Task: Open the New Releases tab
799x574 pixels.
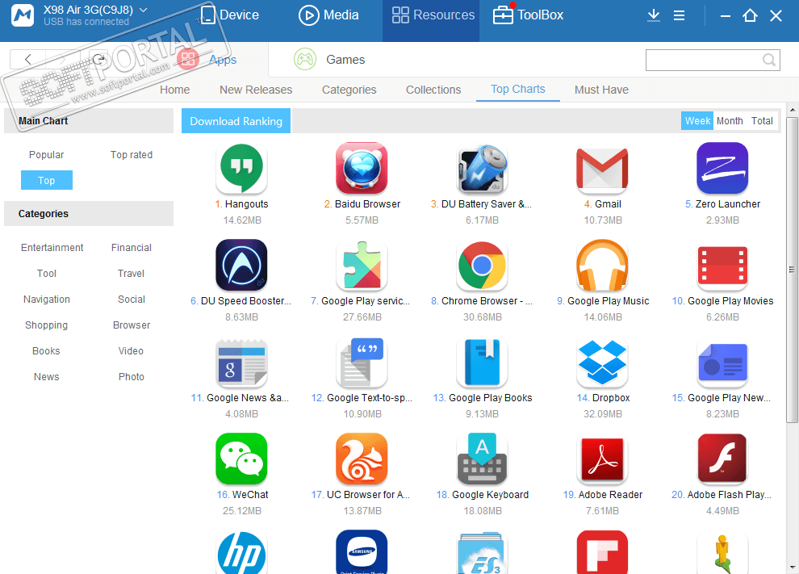Action: [x=256, y=90]
